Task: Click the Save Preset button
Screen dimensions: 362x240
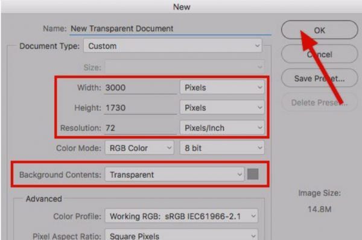Action: pos(320,78)
